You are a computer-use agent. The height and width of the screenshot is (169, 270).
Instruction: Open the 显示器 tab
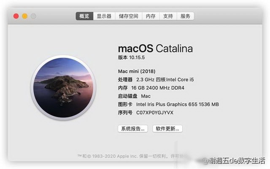click(x=104, y=16)
